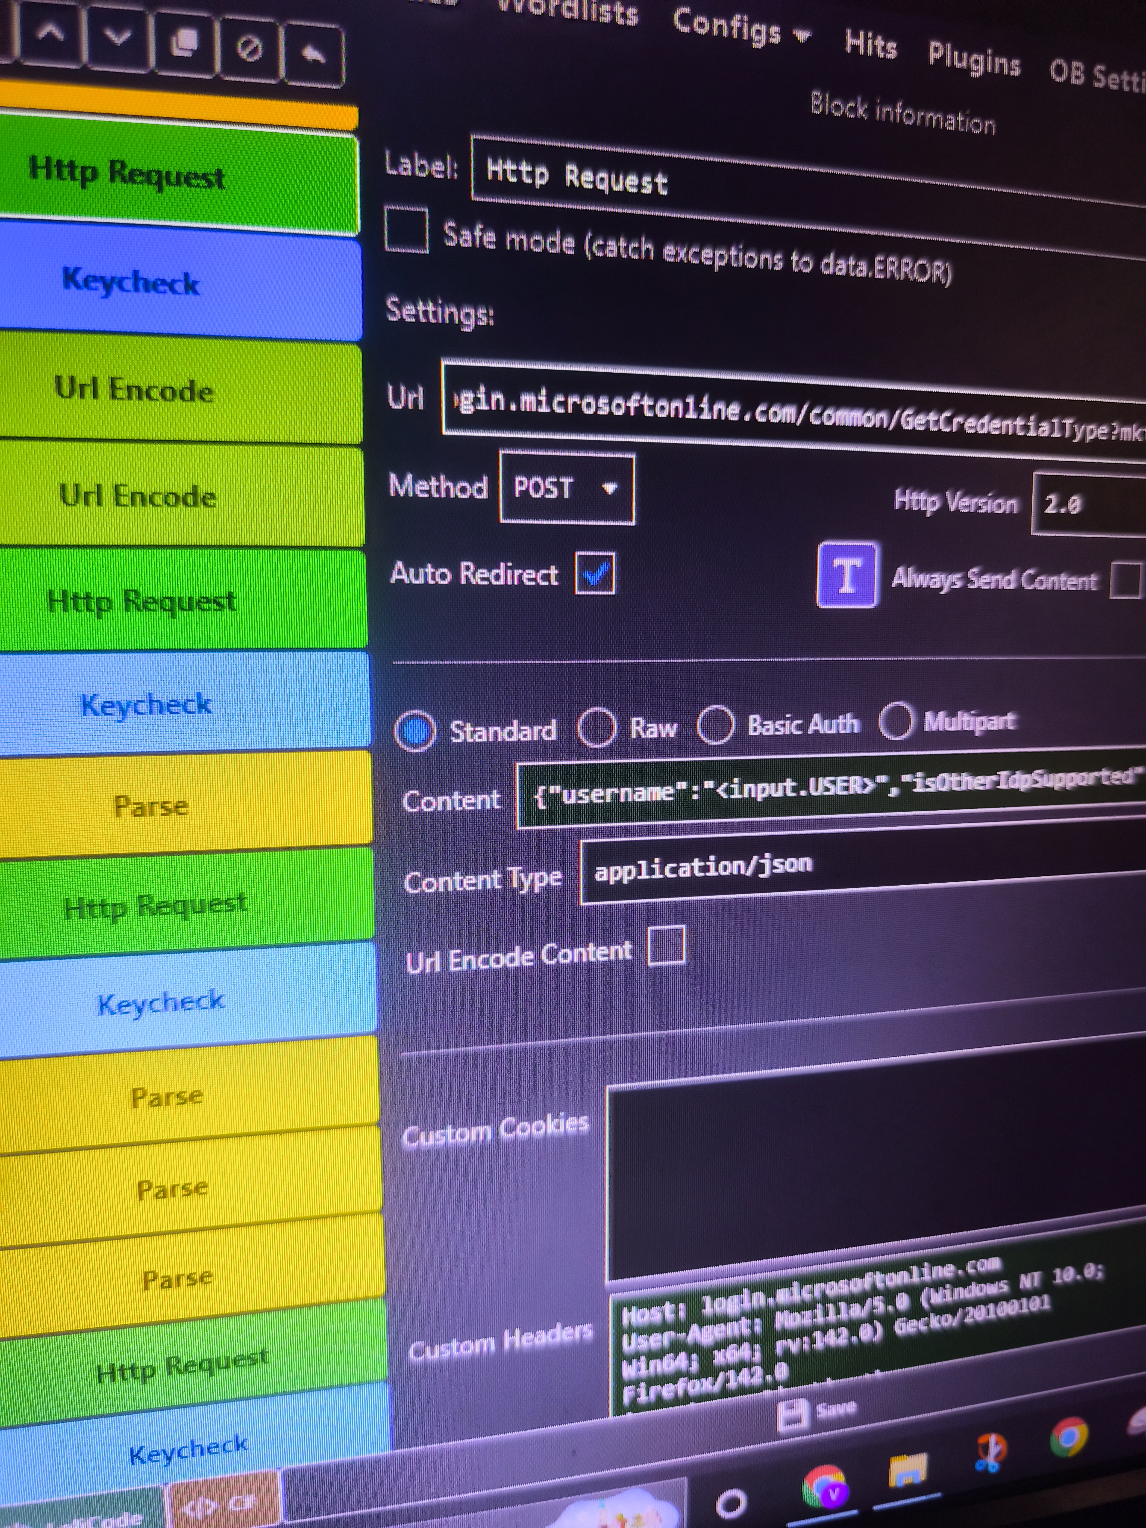Screen dimensions: 1146x1528
Task: Click the Http Version field showing 2.0
Action: (x=1089, y=505)
